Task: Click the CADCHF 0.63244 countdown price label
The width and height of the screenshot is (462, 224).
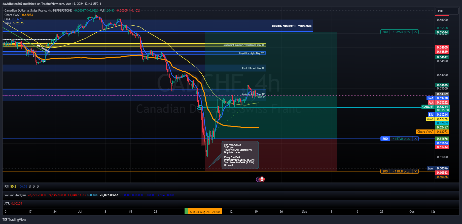Action: click(x=436, y=109)
